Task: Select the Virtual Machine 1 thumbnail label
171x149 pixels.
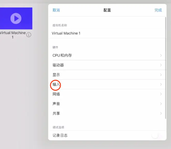Action: tap(13, 35)
